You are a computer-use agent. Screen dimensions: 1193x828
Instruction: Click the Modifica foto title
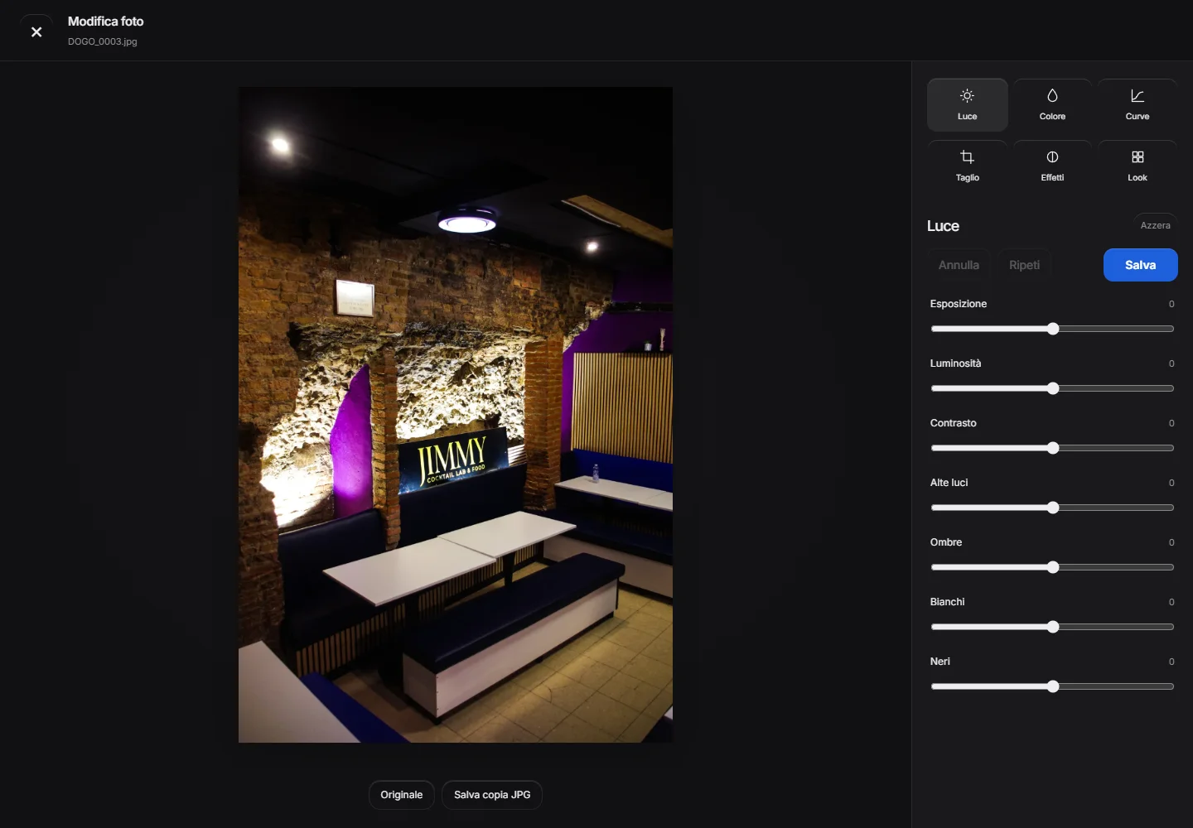pyautogui.click(x=106, y=22)
